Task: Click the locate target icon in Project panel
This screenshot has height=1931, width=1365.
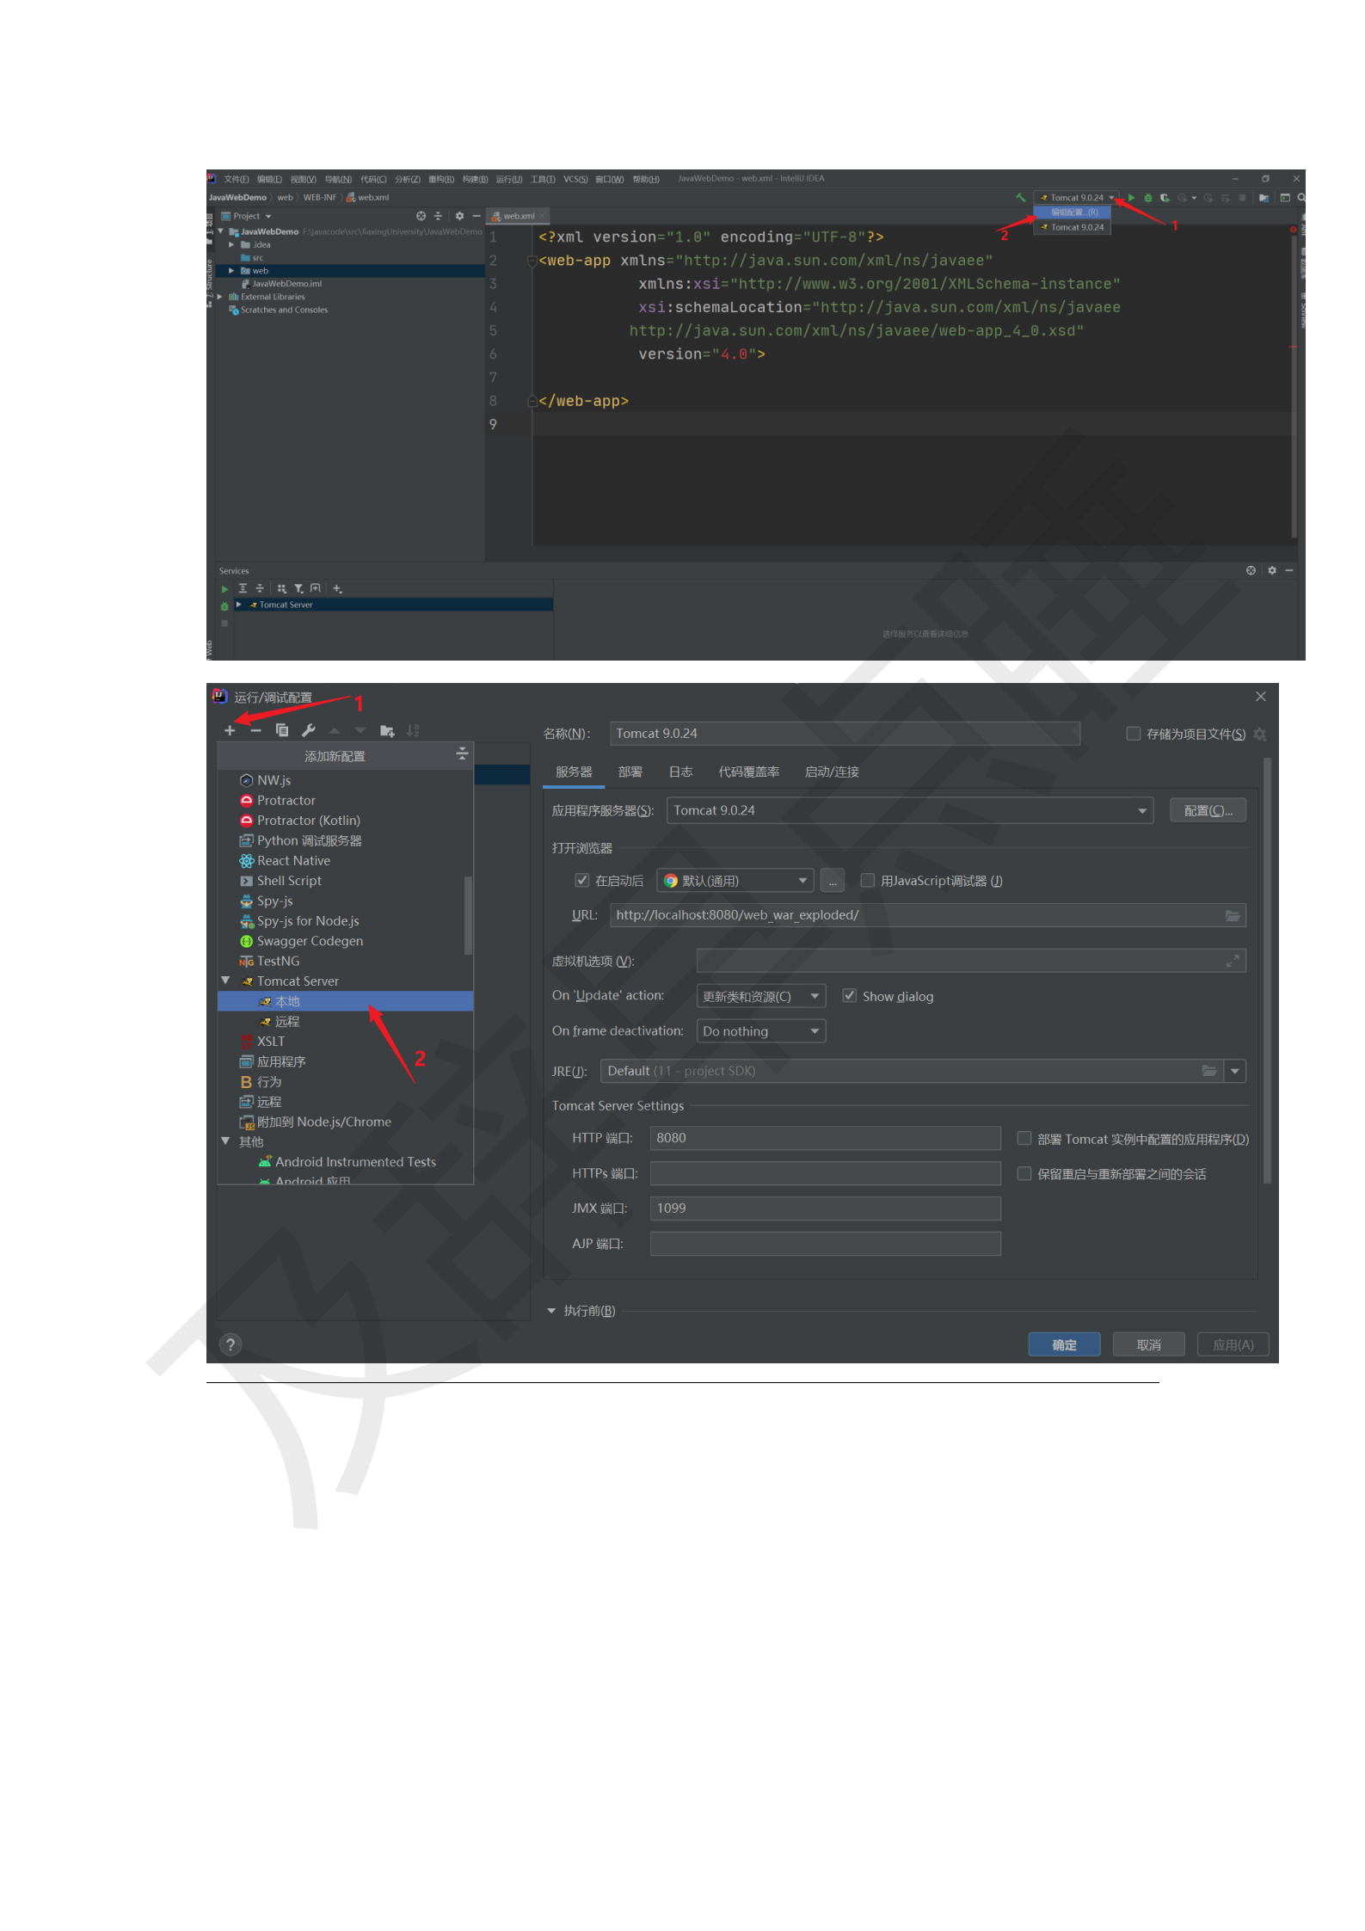Action: [421, 216]
